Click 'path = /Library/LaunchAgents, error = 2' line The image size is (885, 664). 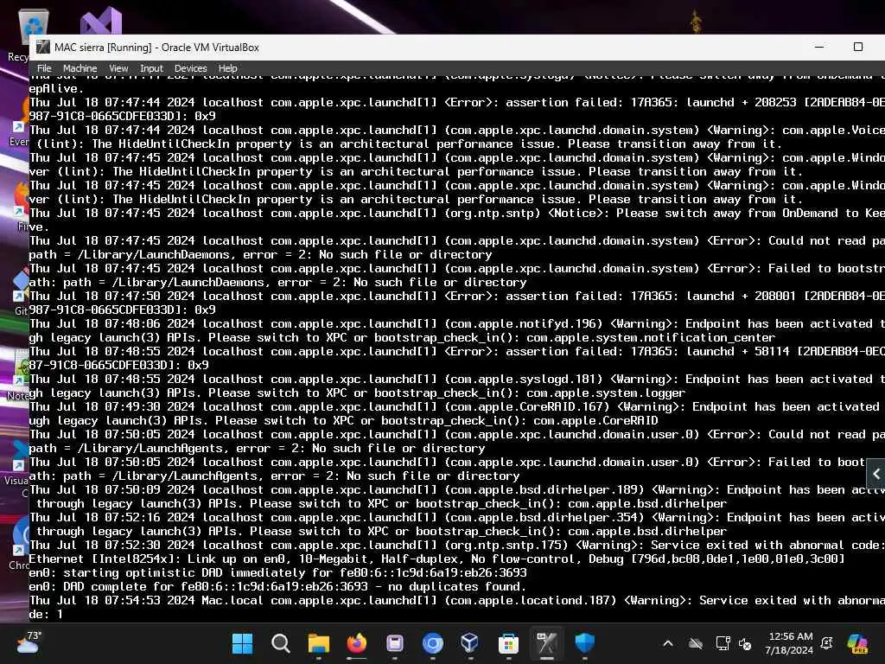tap(258, 449)
